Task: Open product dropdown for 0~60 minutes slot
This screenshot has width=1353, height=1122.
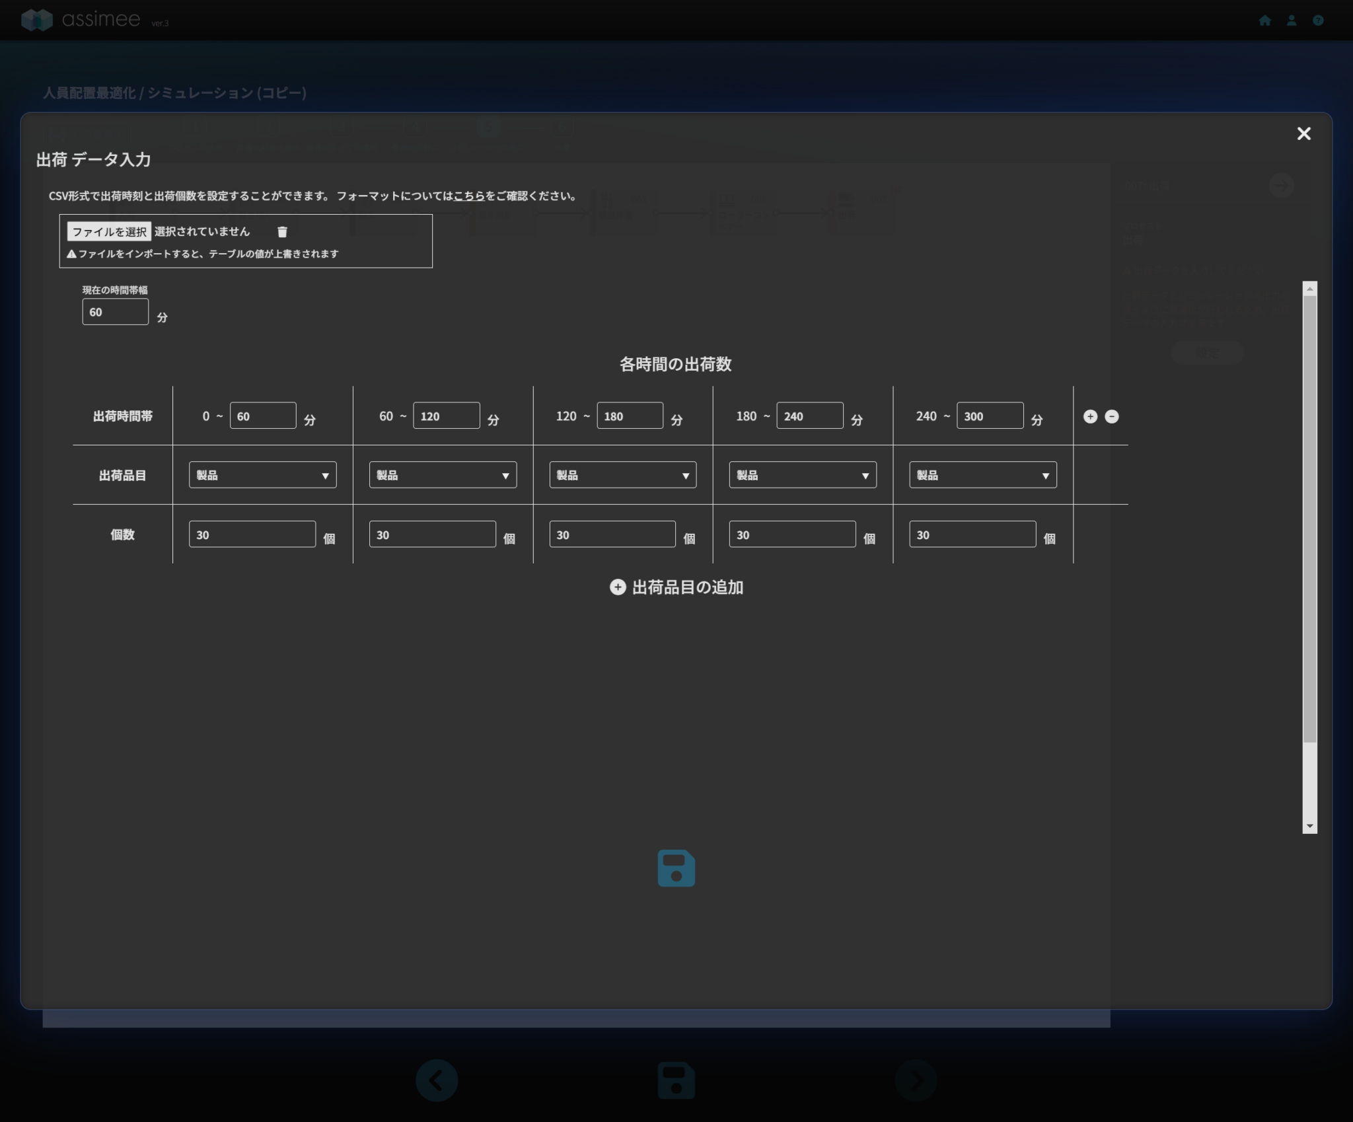Action: 262,475
